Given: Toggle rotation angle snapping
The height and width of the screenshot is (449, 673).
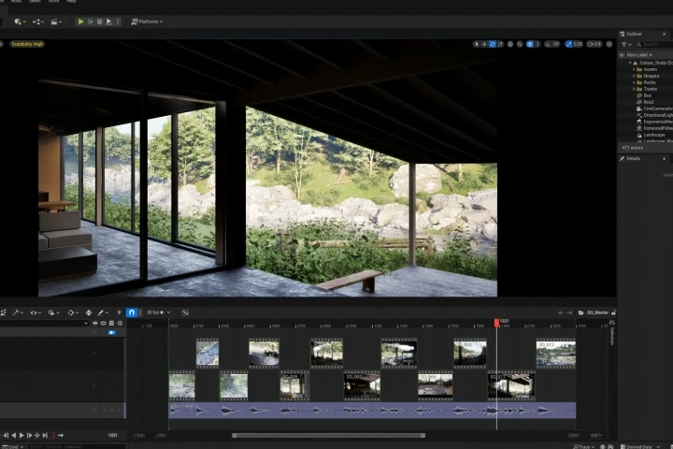Looking at the screenshot, I should pos(548,44).
